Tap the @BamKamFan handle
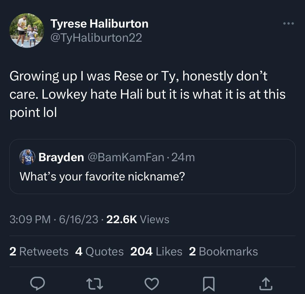Image resolution: width=305 pixels, height=294 pixels. 126,157
